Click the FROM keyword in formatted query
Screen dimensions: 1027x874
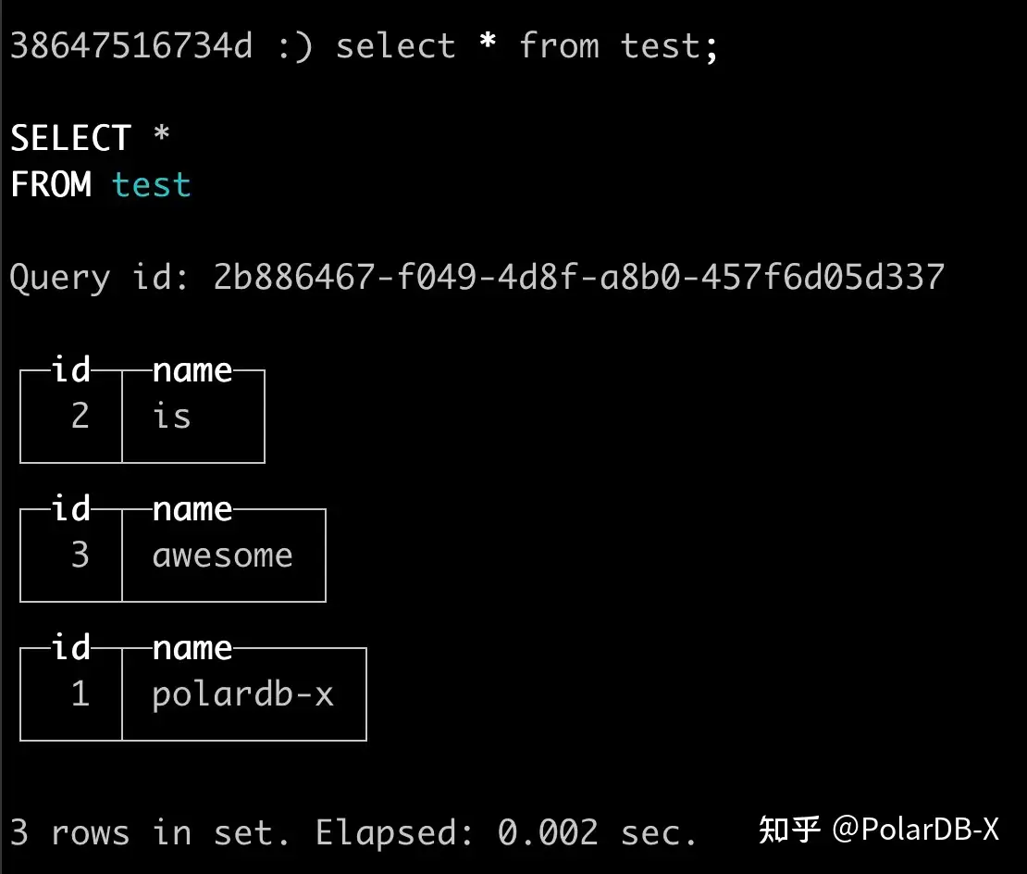click(x=51, y=184)
